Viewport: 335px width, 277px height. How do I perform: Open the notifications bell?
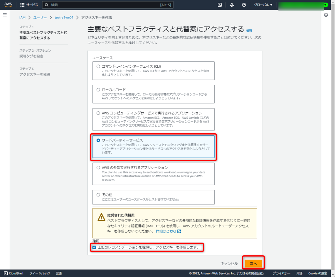click(x=231, y=5)
